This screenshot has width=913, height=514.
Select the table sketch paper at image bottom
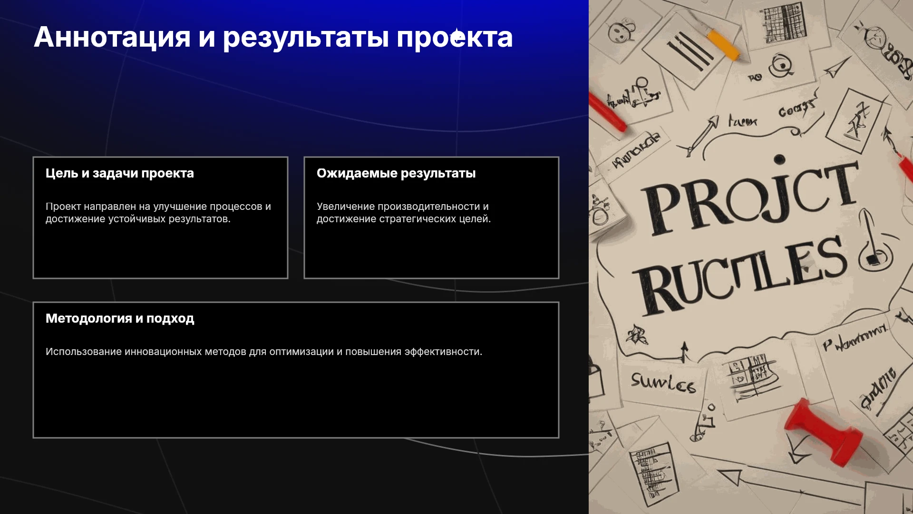click(x=652, y=474)
